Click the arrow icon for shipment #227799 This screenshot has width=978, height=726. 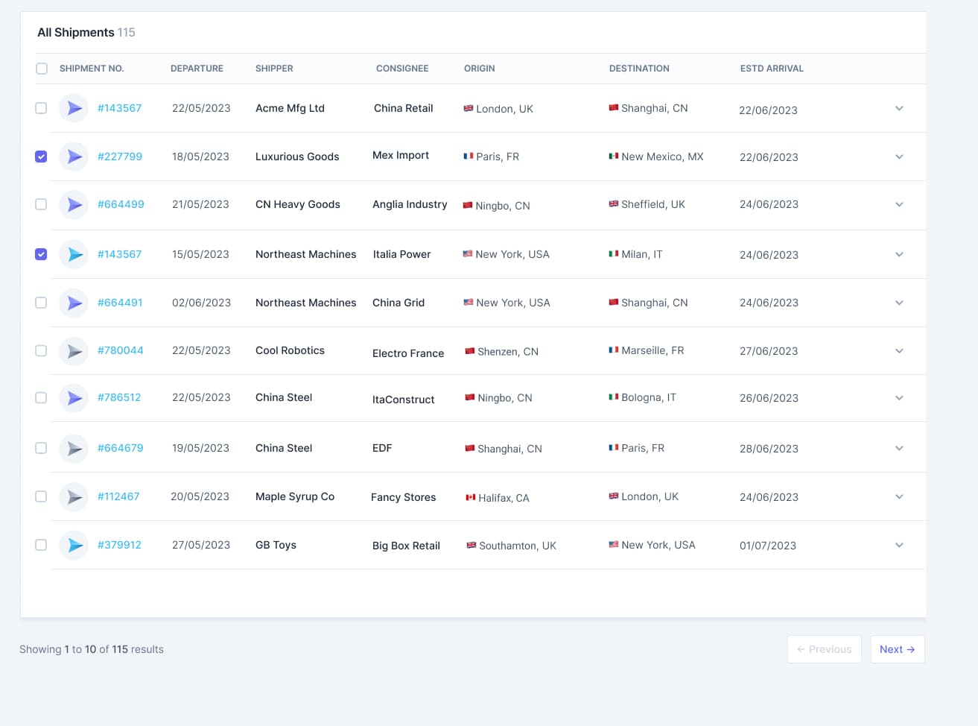pos(74,157)
